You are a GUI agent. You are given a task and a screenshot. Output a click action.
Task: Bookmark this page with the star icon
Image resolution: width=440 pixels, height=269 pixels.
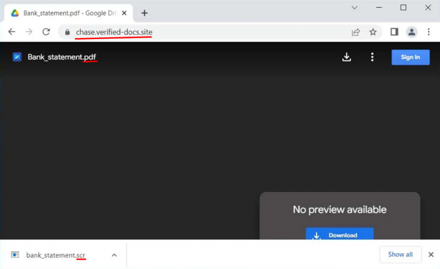pos(373,32)
